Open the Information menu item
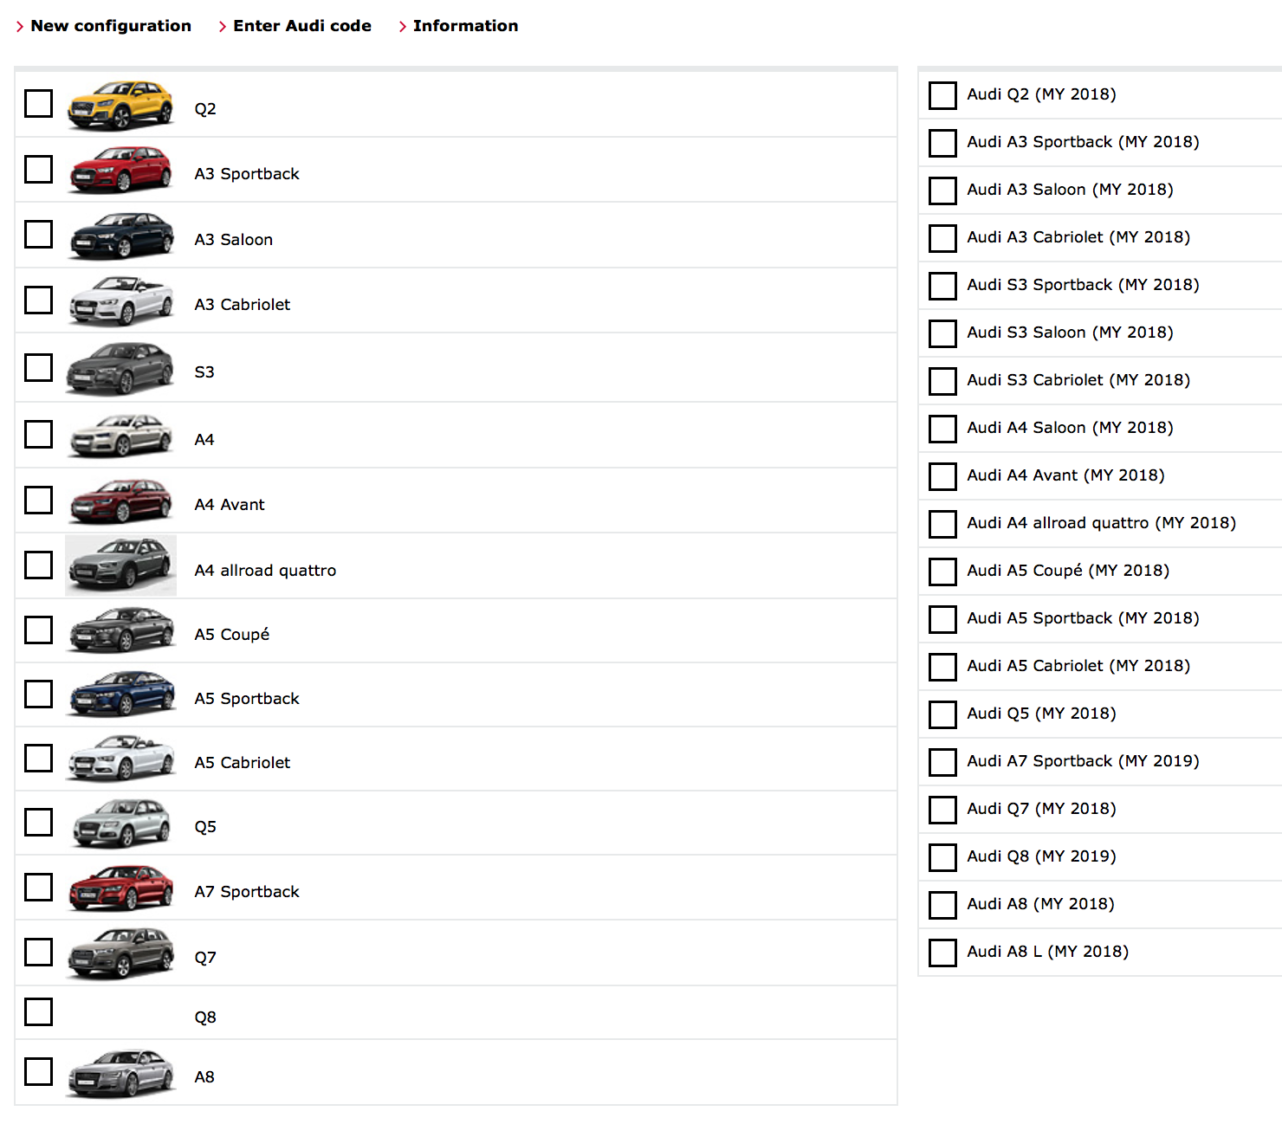Viewport: 1282px width, 1124px height. coord(465,26)
